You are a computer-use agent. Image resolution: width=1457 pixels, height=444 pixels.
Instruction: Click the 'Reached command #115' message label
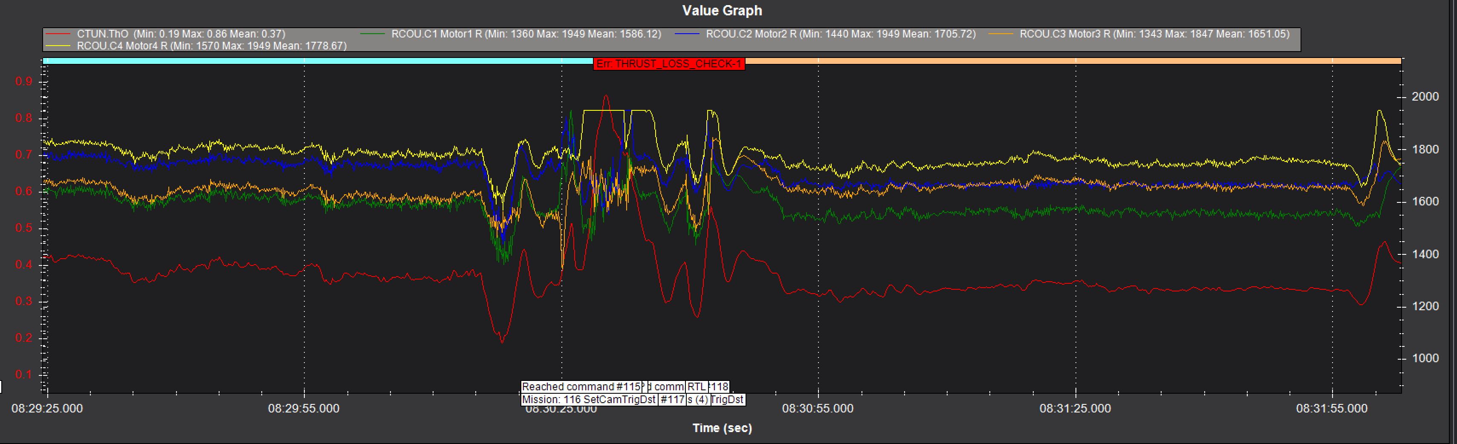click(581, 387)
